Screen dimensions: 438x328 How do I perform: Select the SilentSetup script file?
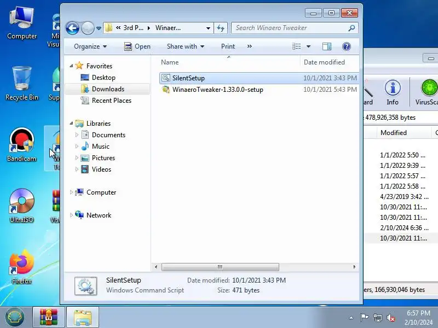coord(259,78)
